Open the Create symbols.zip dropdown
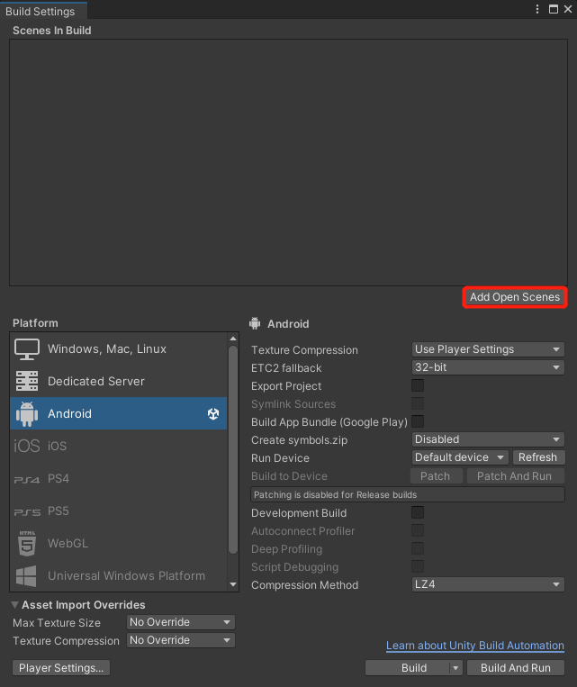577x687 pixels. point(488,439)
